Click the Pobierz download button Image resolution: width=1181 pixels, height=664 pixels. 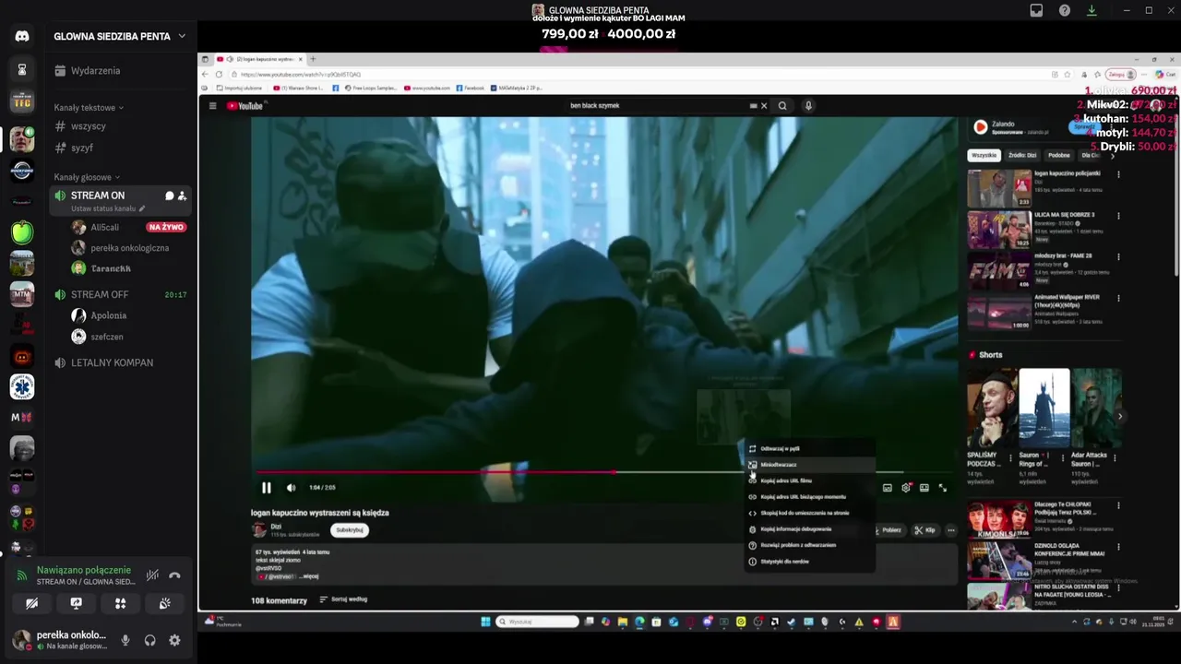887,530
